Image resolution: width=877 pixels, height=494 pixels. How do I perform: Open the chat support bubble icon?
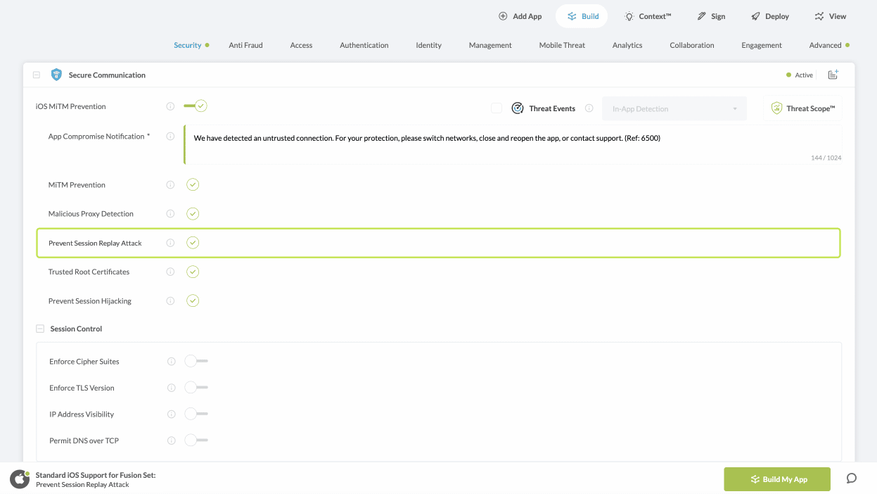[851, 479]
